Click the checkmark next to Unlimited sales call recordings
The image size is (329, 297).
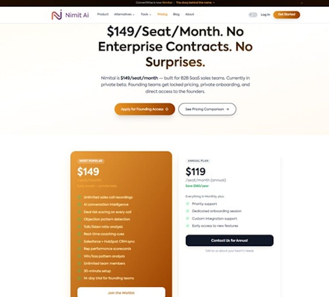80,197
